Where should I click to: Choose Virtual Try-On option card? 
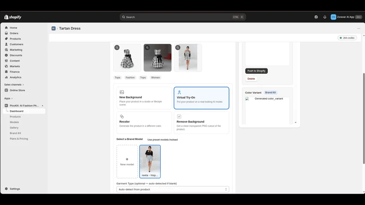click(x=201, y=98)
